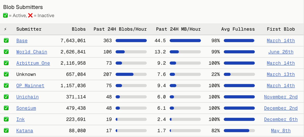Sort by the Avg Fullness column header
The width and height of the screenshot is (304, 137).
tap(238, 29)
